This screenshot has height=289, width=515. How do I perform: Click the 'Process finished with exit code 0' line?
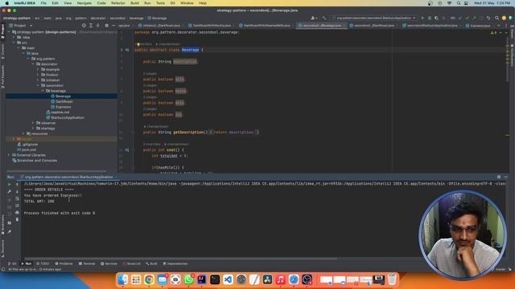[x=60, y=213]
